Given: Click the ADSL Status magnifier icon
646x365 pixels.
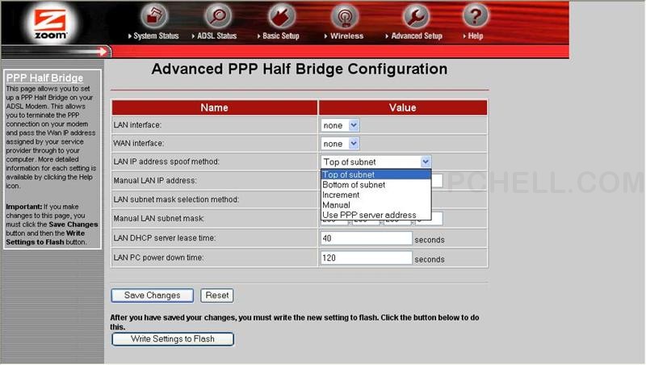Looking at the screenshot, I should tap(217, 16).
